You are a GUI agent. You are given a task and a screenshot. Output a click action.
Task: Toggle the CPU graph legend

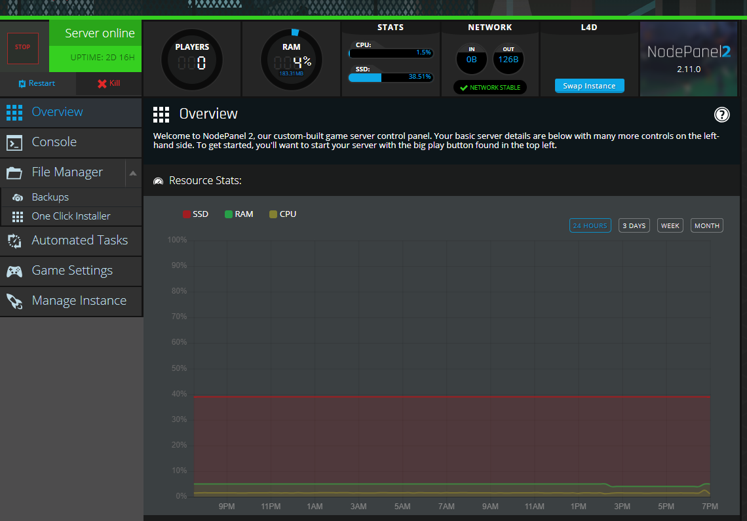click(282, 214)
